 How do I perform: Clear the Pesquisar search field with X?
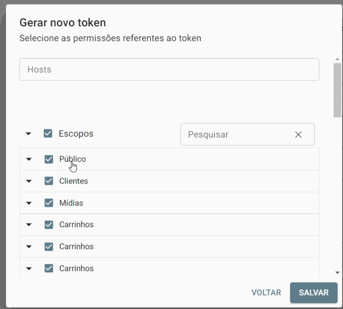(298, 135)
